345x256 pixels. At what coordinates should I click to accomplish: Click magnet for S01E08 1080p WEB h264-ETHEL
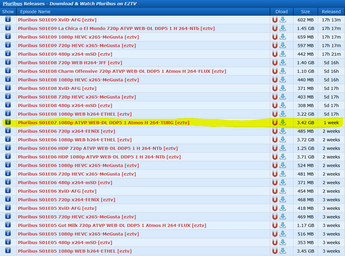tap(275, 114)
